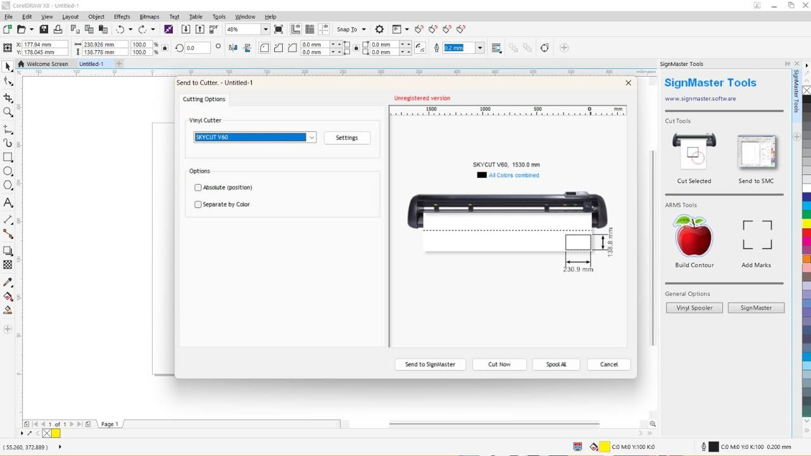811x456 pixels.
Task: Select the Color Eyedropper tool
Action: coord(8,282)
